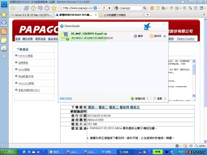207x155 pixels.
Task: Open the RSS feed reader toolbar icon
Action: pyautogui.click(x=152, y=8)
